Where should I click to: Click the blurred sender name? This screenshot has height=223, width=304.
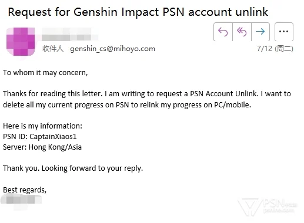69,34
